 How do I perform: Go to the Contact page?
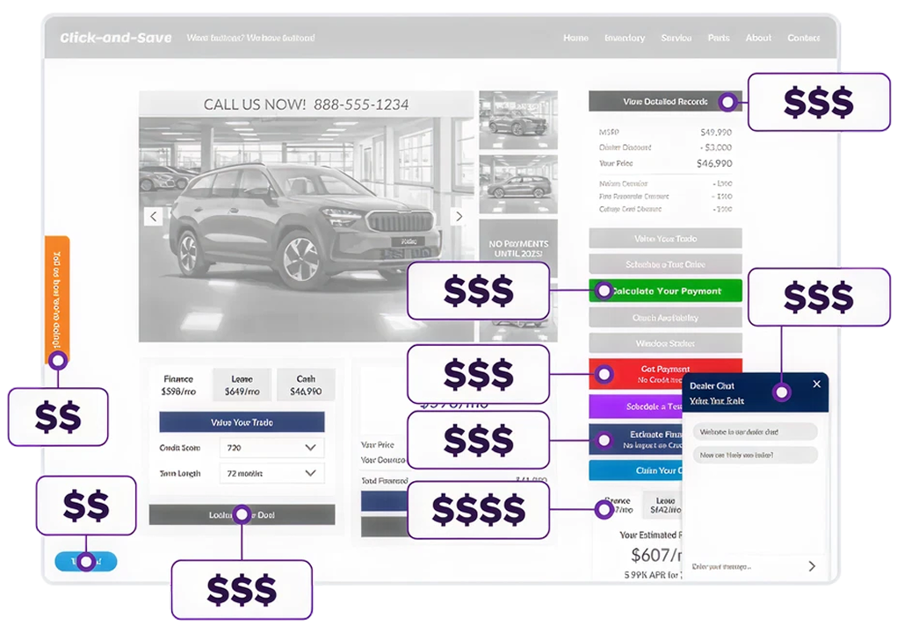point(803,38)
